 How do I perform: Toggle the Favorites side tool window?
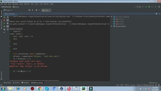coord(1,75)
